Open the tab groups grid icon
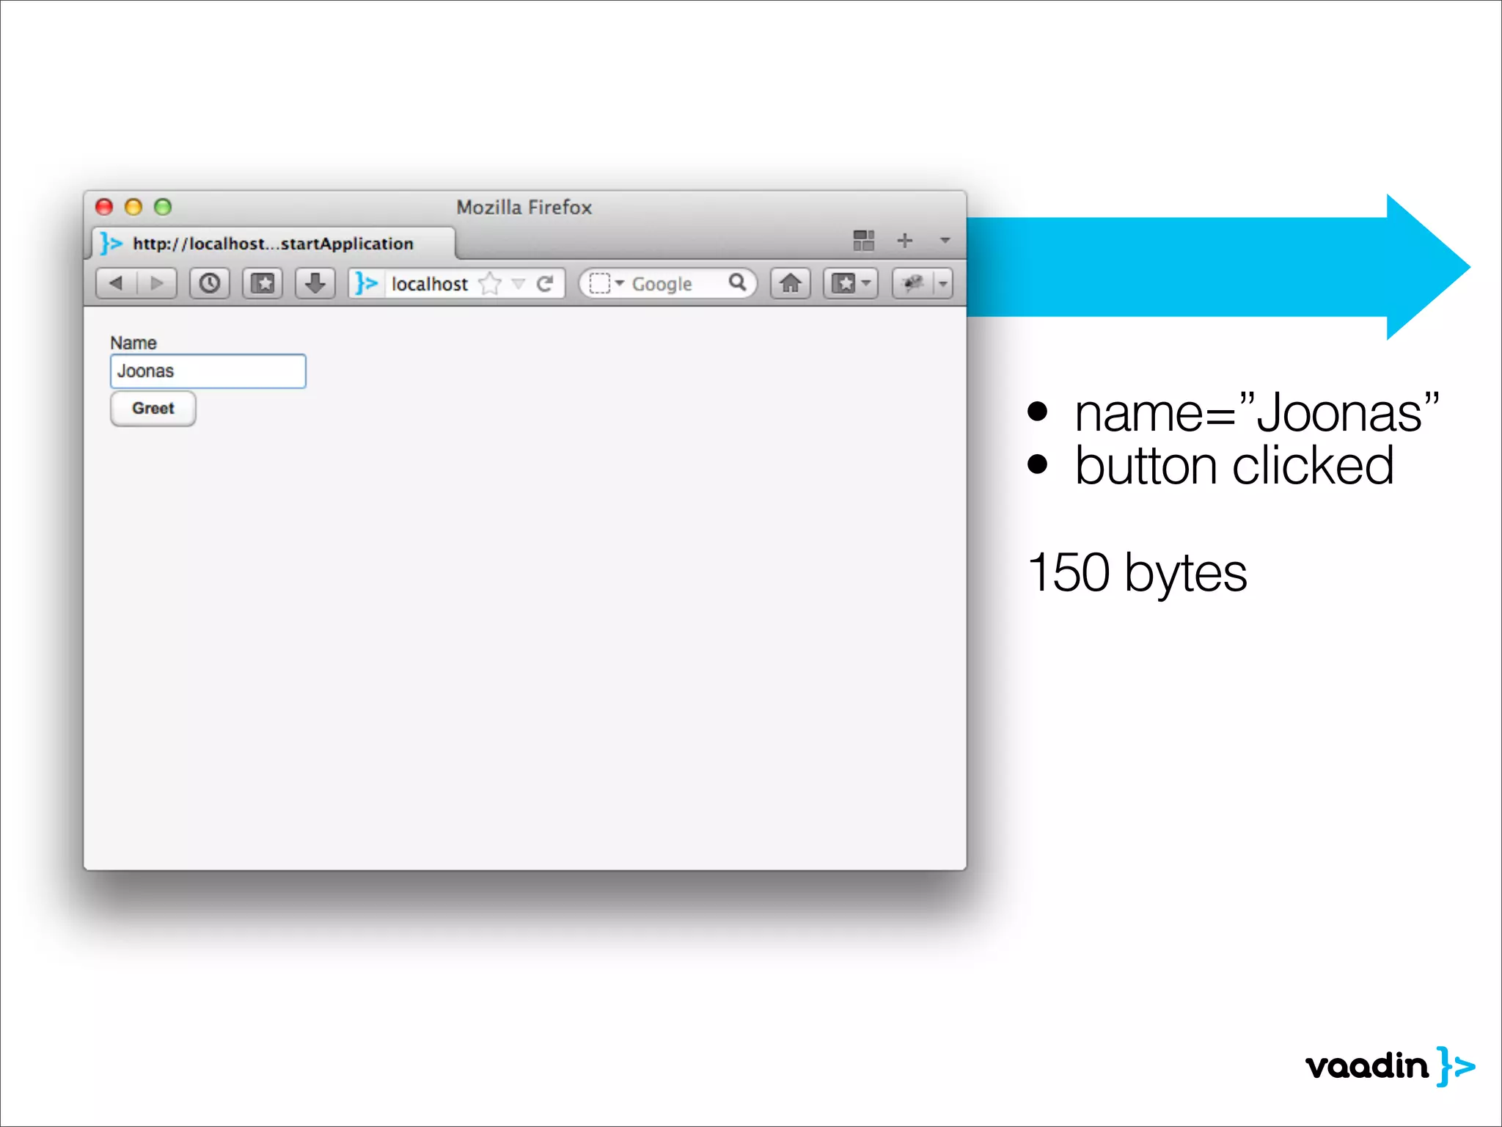The height and width of the screenshot is (1127, 1502). tap(863, 240)
